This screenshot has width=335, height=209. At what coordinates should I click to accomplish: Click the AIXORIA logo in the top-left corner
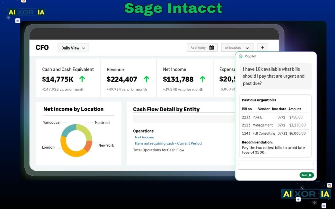(26, 12)
